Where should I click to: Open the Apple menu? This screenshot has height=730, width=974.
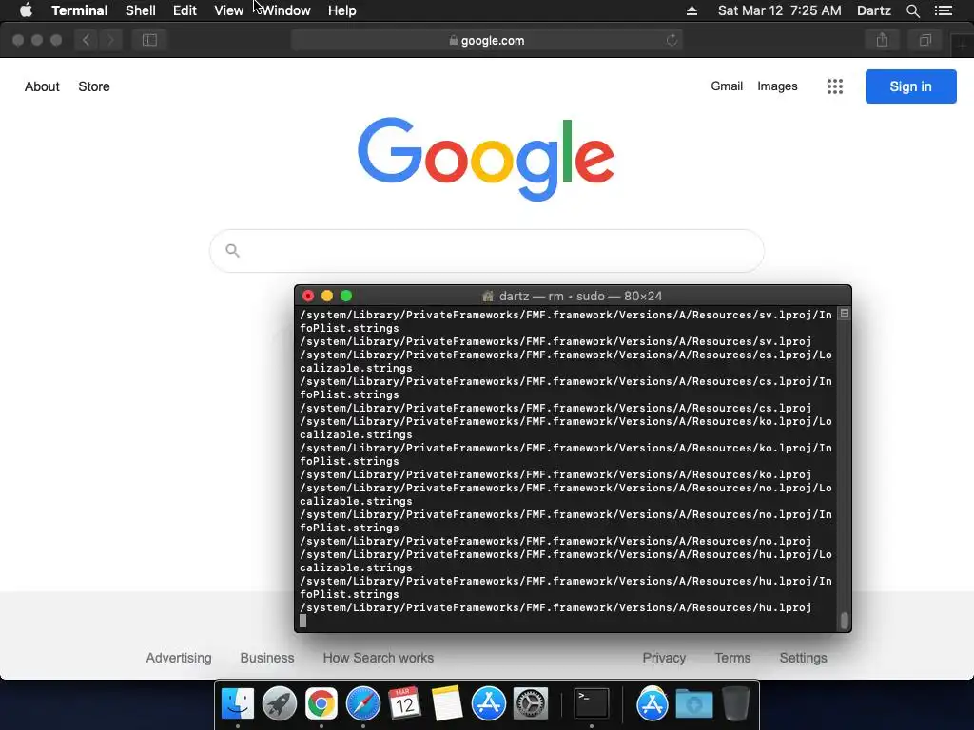[x=26, y=10]
